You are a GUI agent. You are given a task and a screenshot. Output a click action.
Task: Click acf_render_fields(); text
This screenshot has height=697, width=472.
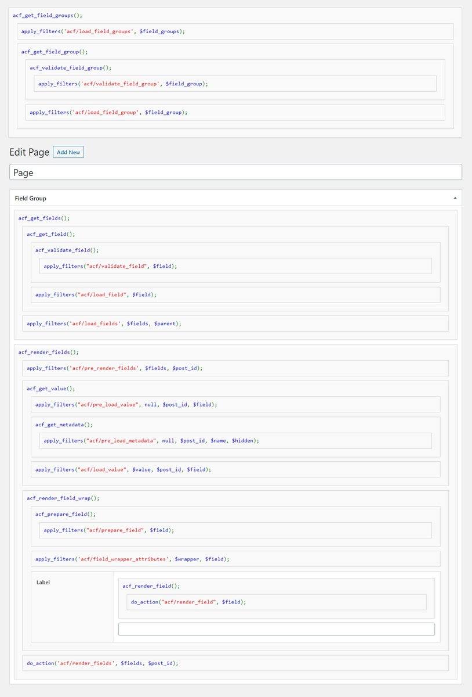48,352
